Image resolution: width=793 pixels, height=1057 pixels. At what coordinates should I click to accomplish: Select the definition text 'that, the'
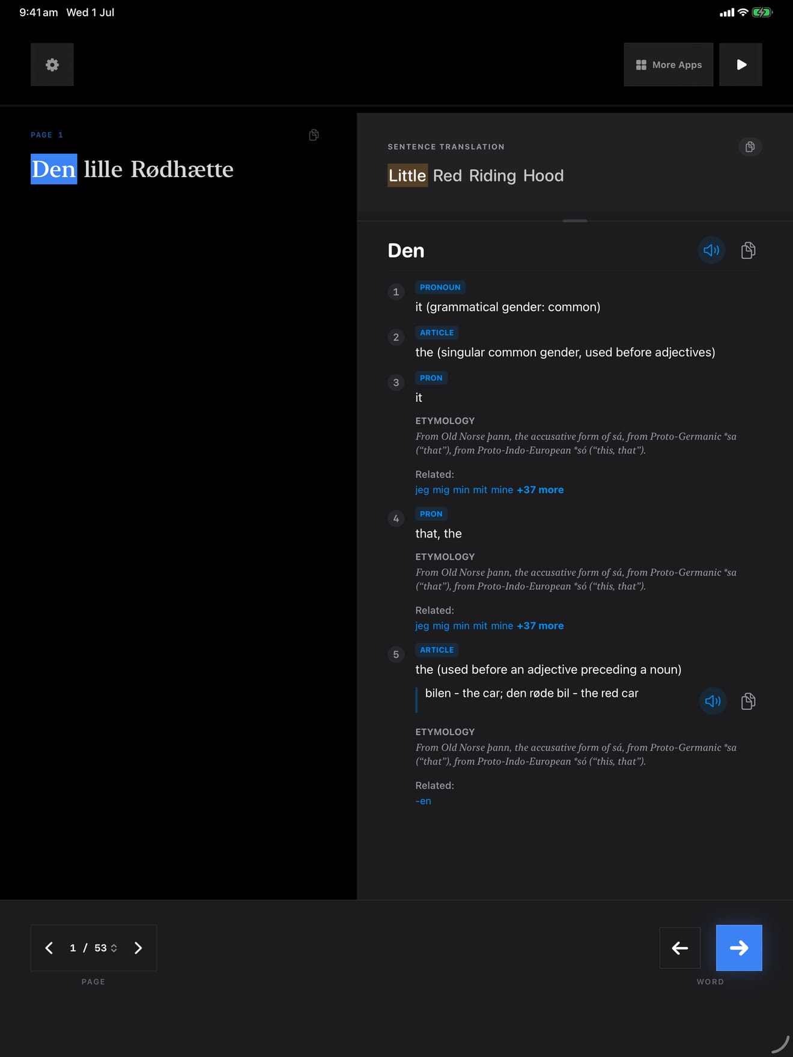[439, 533]
